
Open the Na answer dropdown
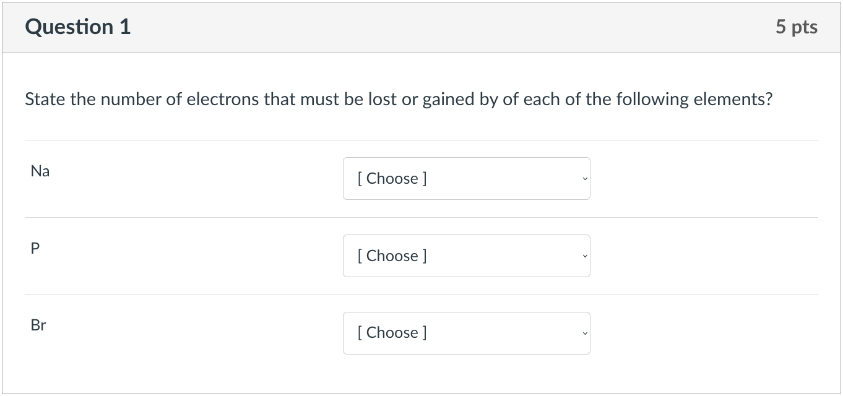coord(466,178)
